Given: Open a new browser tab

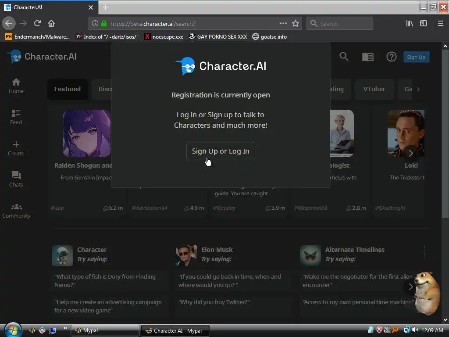Looking at the screenshot, I should (106, 7).
